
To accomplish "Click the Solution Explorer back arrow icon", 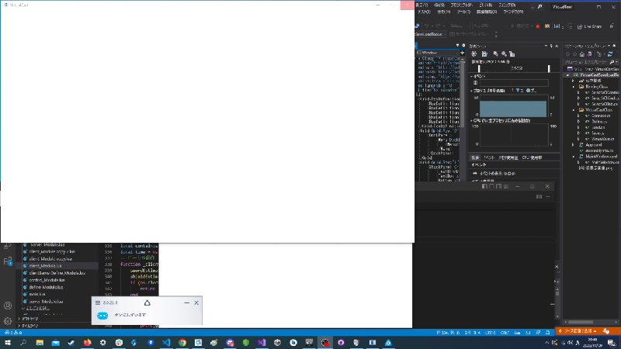I will [x=568, y=54].
